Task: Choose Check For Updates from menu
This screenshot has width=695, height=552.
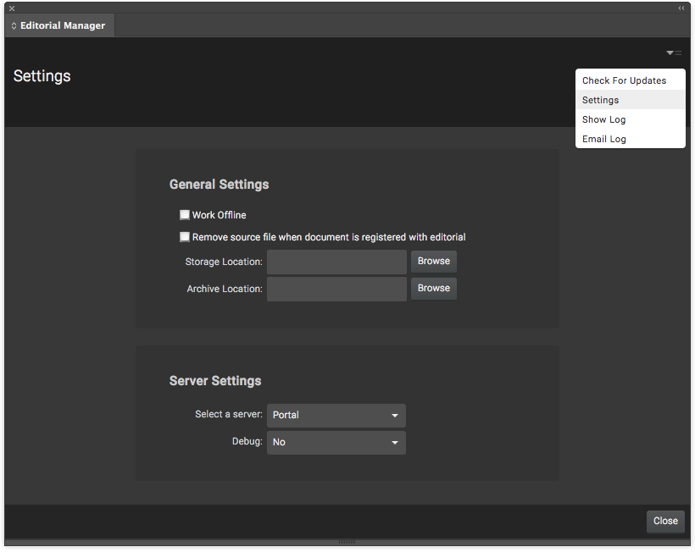Action: [x=624, y=80]
